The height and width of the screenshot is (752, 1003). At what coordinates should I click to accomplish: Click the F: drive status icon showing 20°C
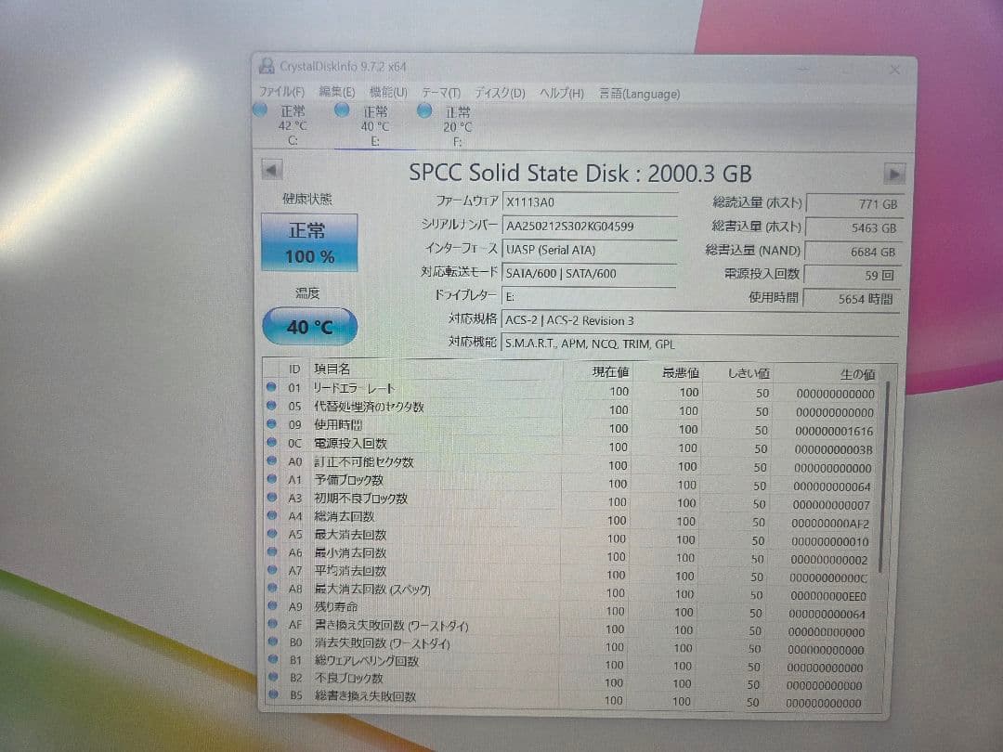point(423,110)
